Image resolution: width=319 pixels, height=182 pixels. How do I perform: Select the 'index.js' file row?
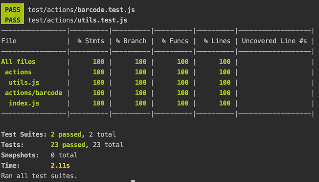point(24,103)
